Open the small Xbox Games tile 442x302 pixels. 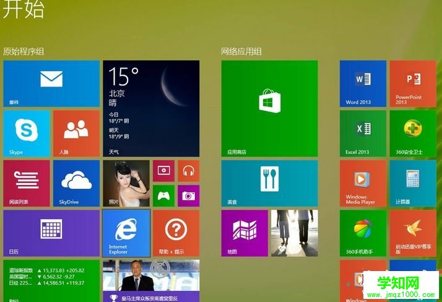click(164, 196)
